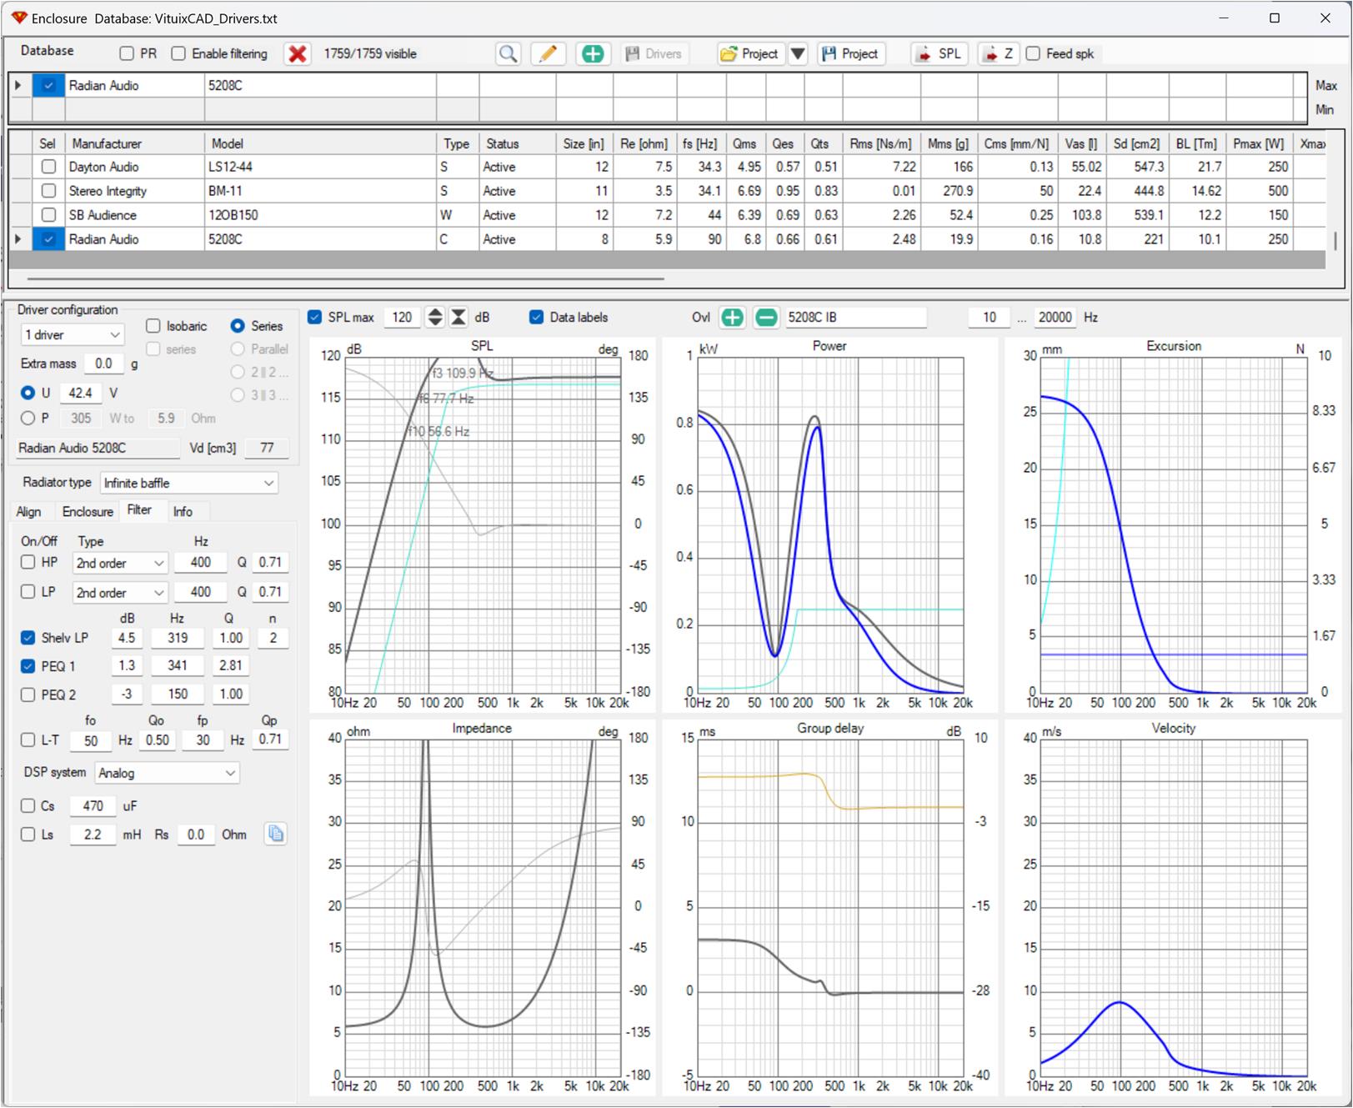The image size is (1353, 1108).
Task: Select the U voltage radio button
Action: point(28,393)
